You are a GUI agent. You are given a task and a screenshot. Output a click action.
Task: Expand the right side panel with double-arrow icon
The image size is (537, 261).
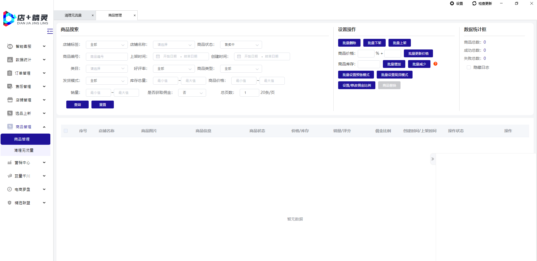coord(433,159)
